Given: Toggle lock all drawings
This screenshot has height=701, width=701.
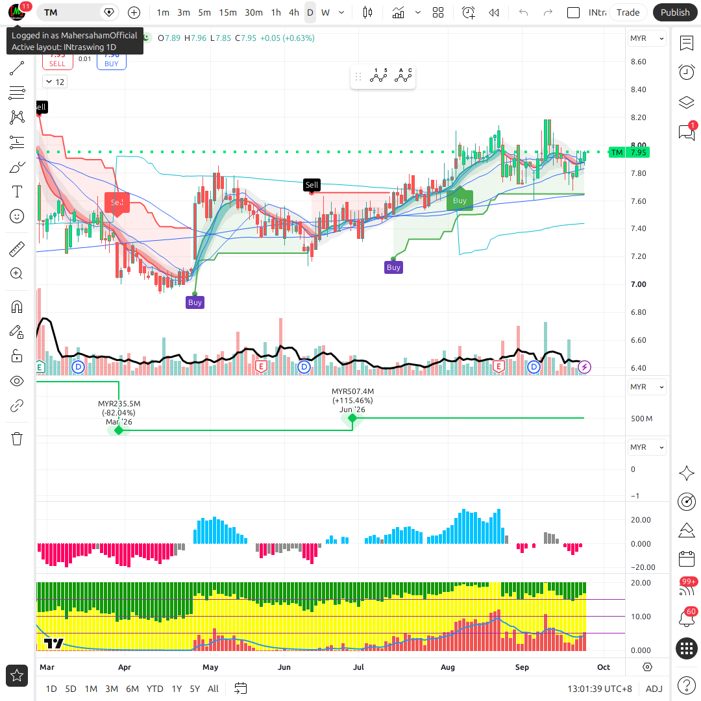Looking at the screenshot, I should coord(16,356).
